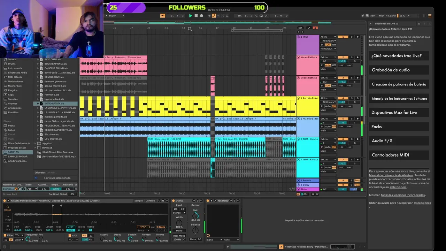Open the Controladores MIDI lesson
The height and width of the screenshot is (251, 446).
pyautogui.click(x=399, y=155)
